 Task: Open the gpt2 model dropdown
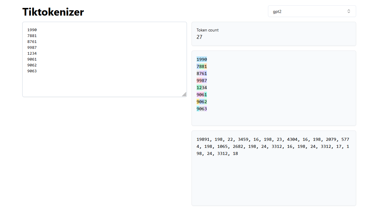[x=311, y=11]
